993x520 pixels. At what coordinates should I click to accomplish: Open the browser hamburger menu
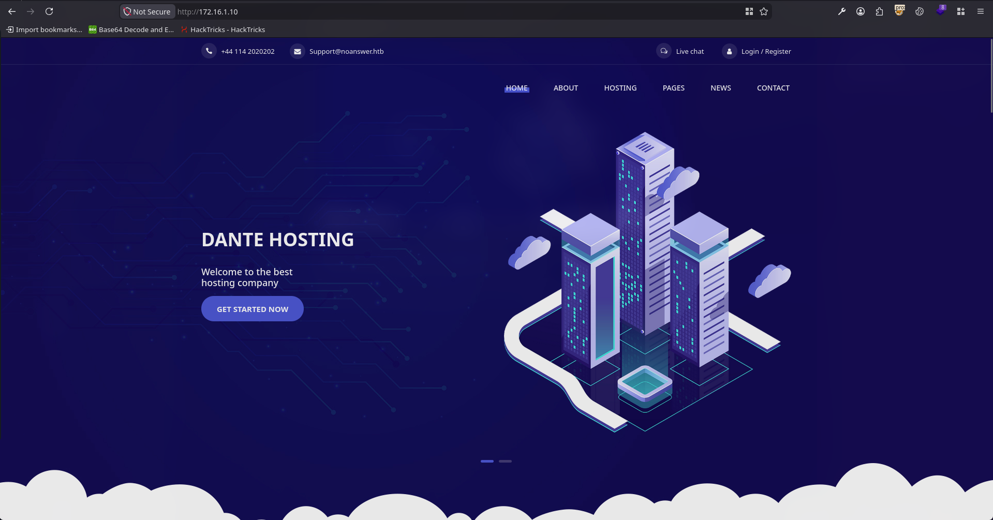980,11
